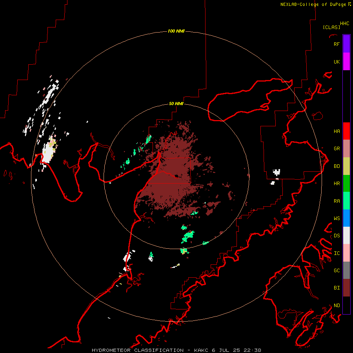This screenshot has height=353, width=353.
Task: Click the 'ND' legend label
Action: 337,306
